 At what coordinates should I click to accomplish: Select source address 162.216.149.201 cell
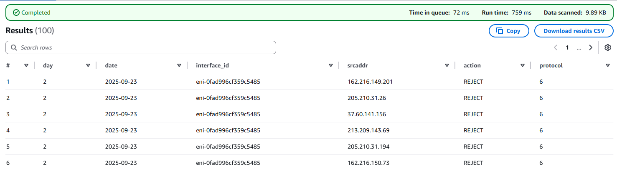[x=370, y=82]
